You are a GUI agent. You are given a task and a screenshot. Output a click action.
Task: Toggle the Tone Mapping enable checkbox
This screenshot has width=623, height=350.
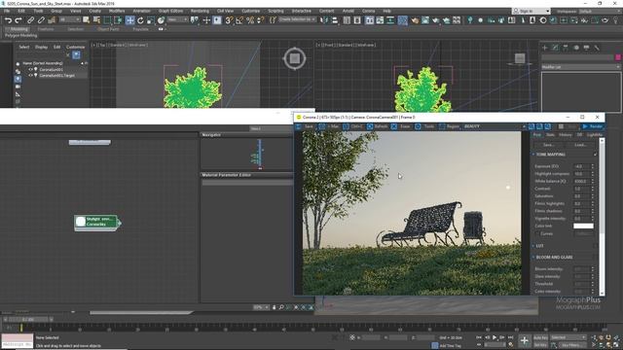[595, 155]
